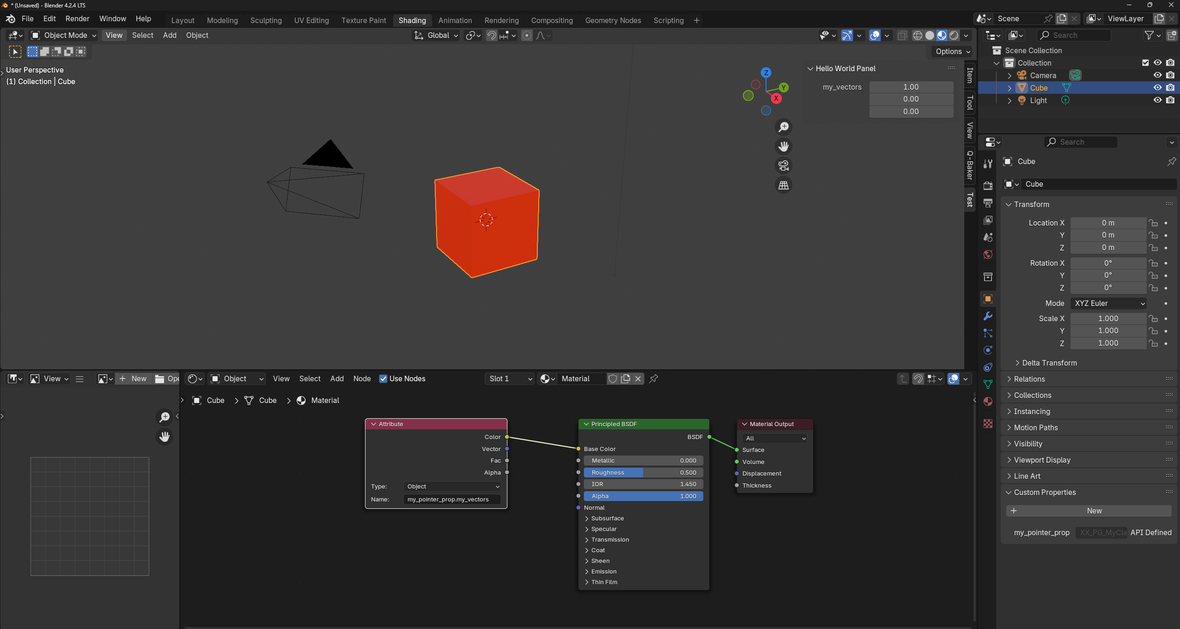The height and width of the screenshot is (629, 1180).
Task: Open the World properties tab
Action: pyautogui.click(x=988, y=254)
